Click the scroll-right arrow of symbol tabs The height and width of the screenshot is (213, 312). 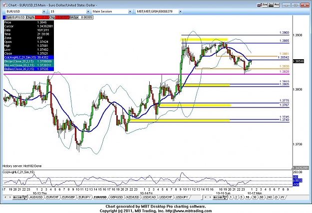10,198
